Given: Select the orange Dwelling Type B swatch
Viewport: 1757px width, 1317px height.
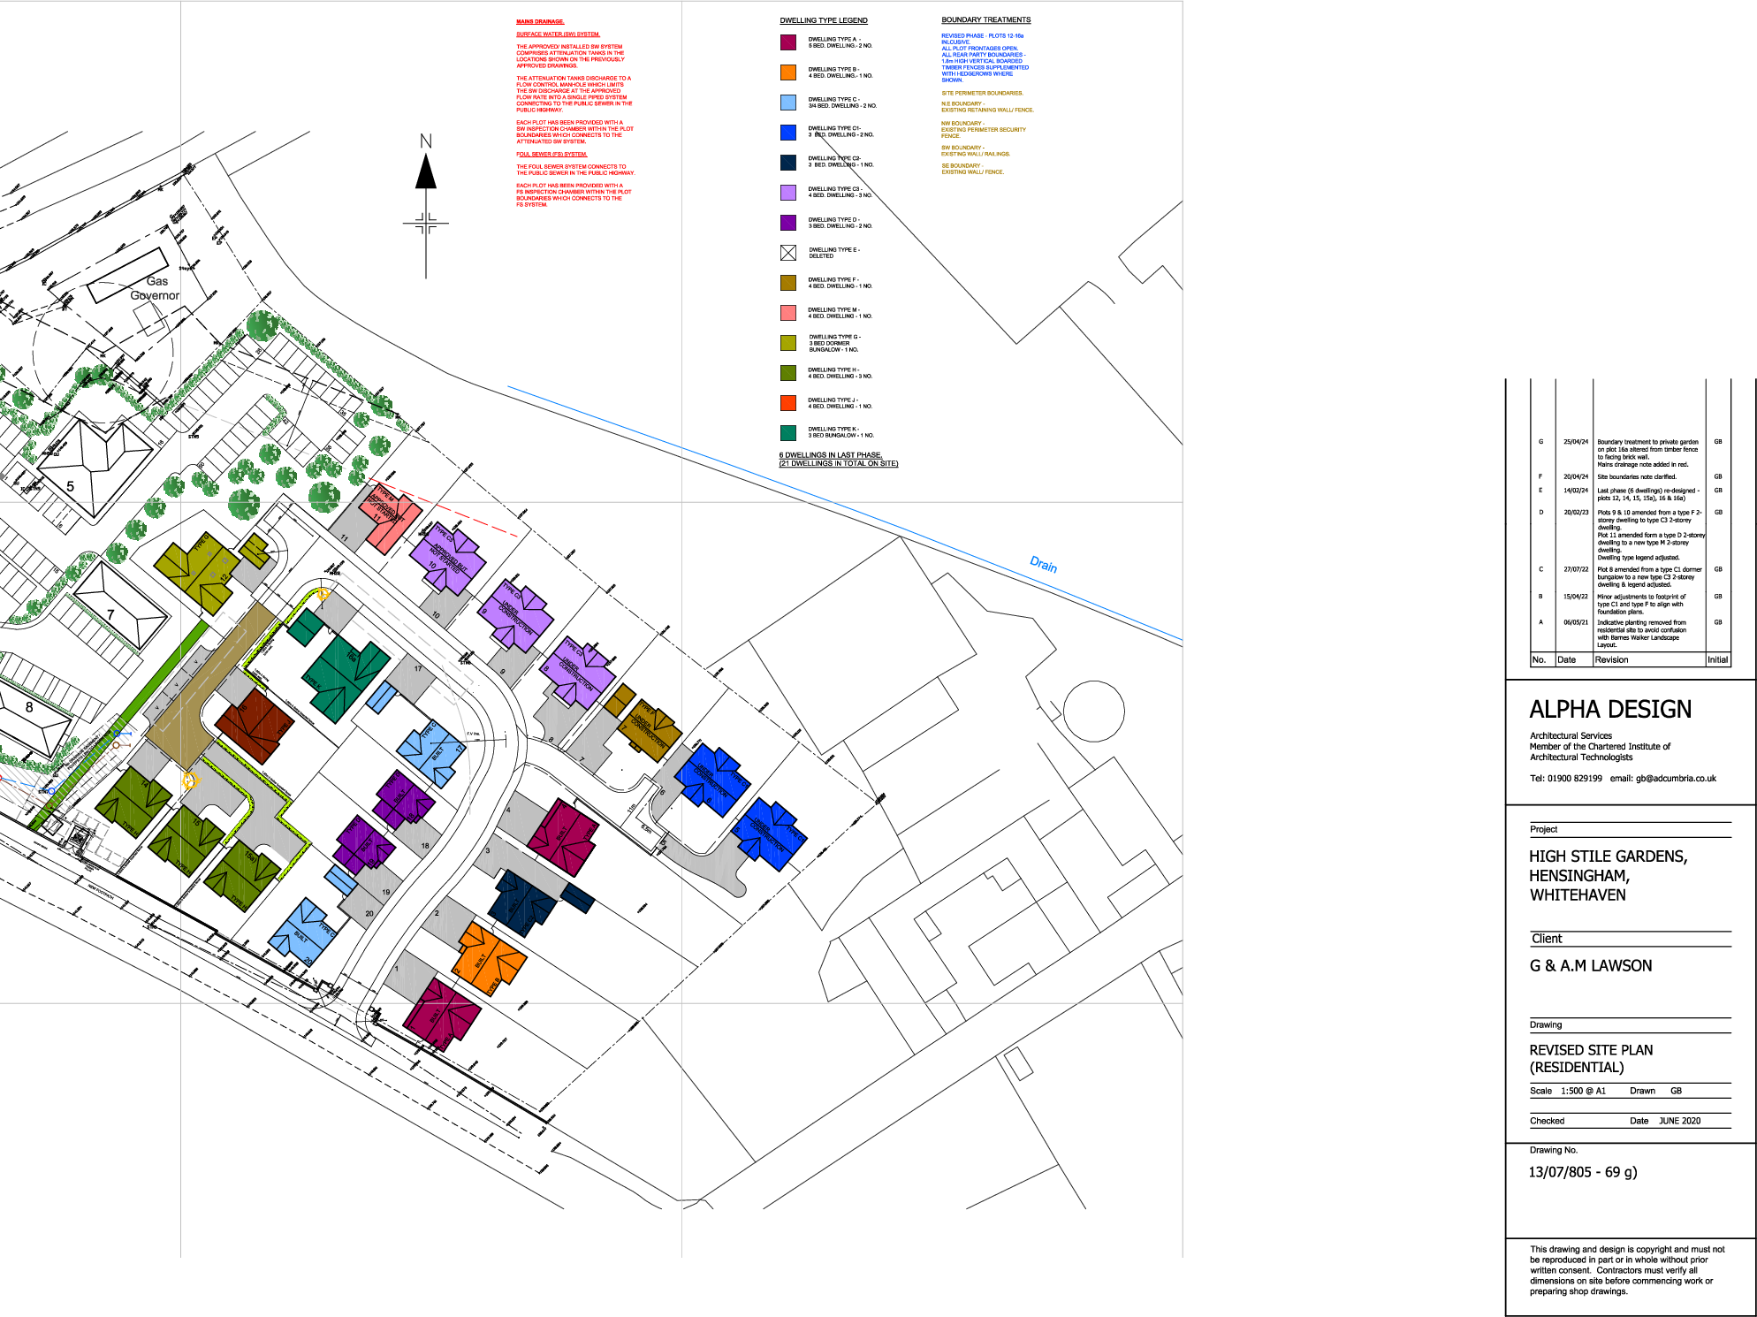Looking at the screenshot, I should click(788, 72).
